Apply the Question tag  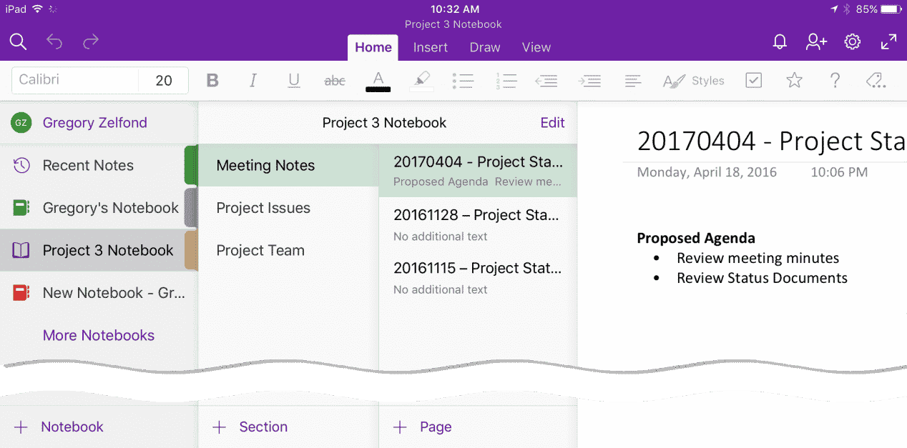835,80
